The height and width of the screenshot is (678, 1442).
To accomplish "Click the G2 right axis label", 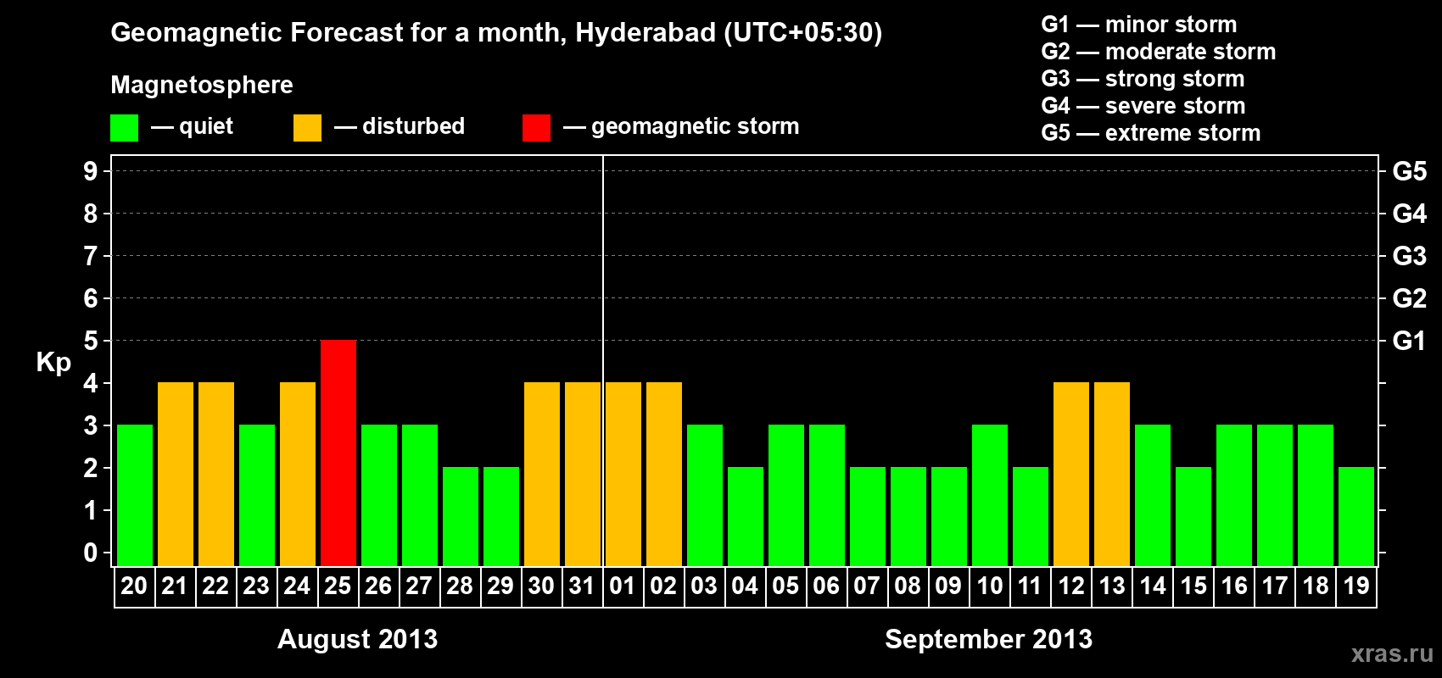I will [1410, 298].
